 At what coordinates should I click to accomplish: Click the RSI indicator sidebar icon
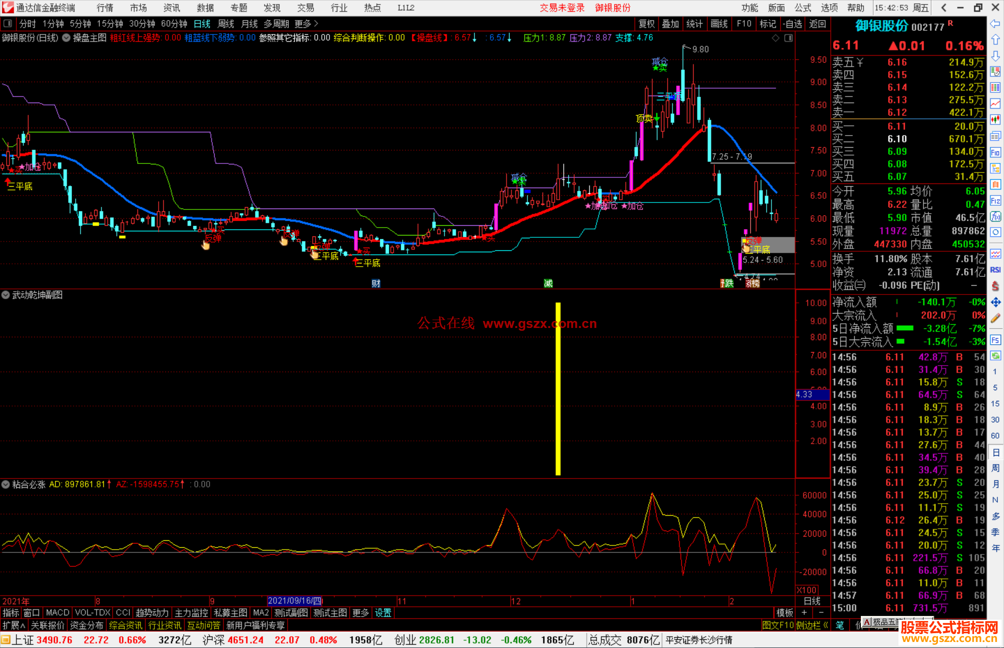[x=995, y=270]
